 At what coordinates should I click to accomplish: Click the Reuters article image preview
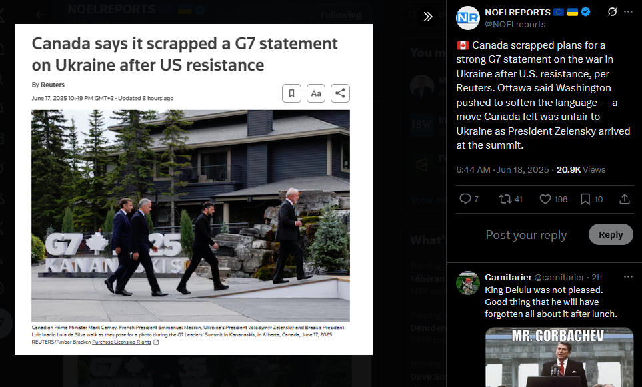tap(193, 189)
